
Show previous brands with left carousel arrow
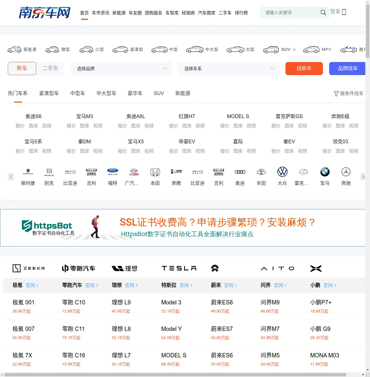point(11,177)
